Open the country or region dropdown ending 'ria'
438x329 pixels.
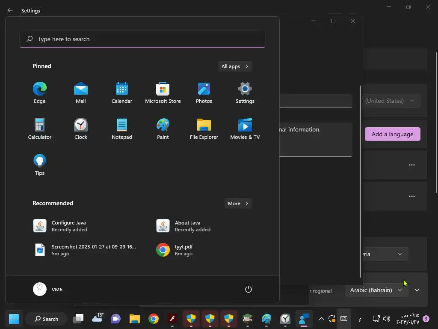pyautogui.click(x=385, y=254)
